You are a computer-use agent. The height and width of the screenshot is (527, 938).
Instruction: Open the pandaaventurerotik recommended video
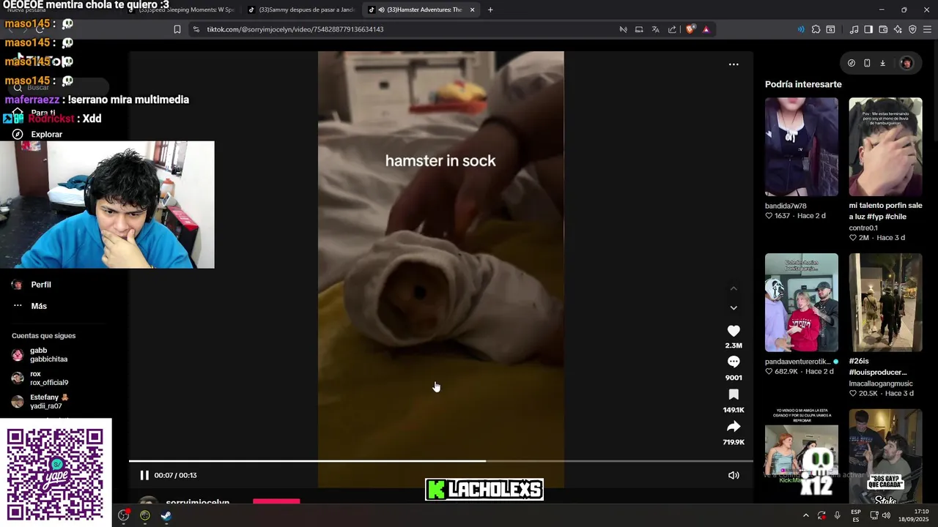802,302
